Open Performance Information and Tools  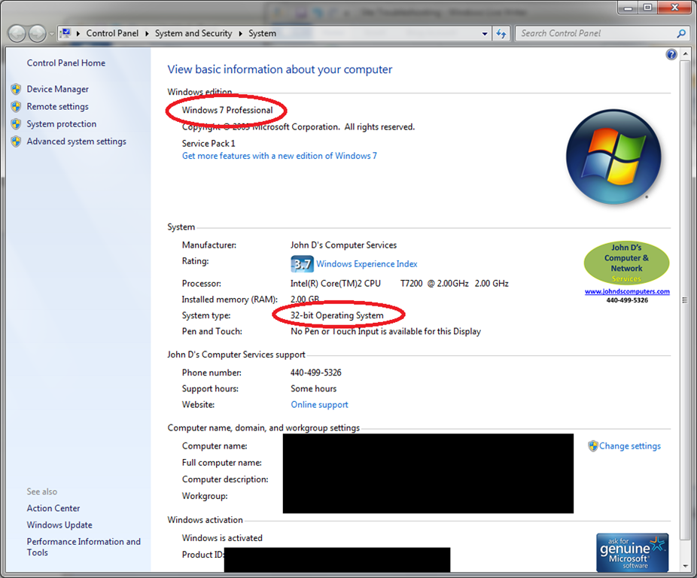pyautogui.click(x=84, y=547)
